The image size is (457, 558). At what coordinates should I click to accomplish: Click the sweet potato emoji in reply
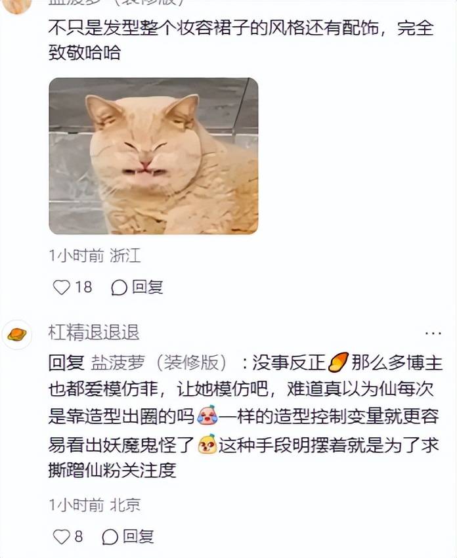click(x=338, y=362)
